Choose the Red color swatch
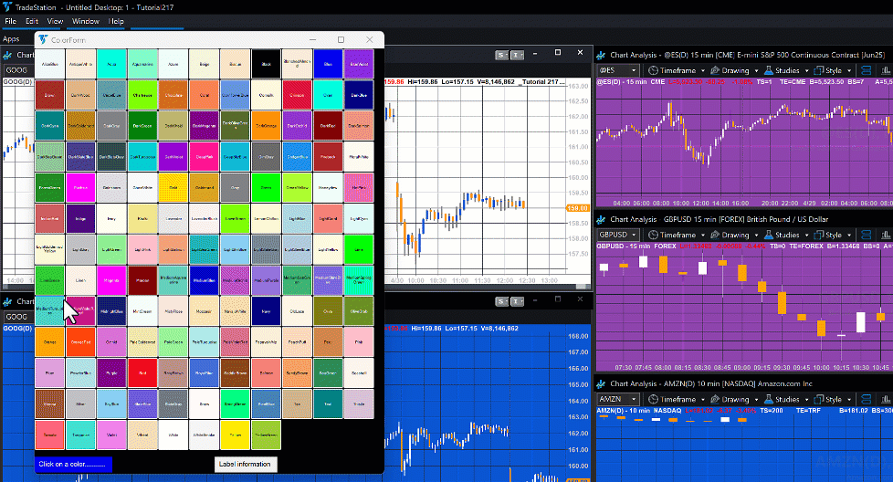 pyautogui.click(x=142, y=372)
